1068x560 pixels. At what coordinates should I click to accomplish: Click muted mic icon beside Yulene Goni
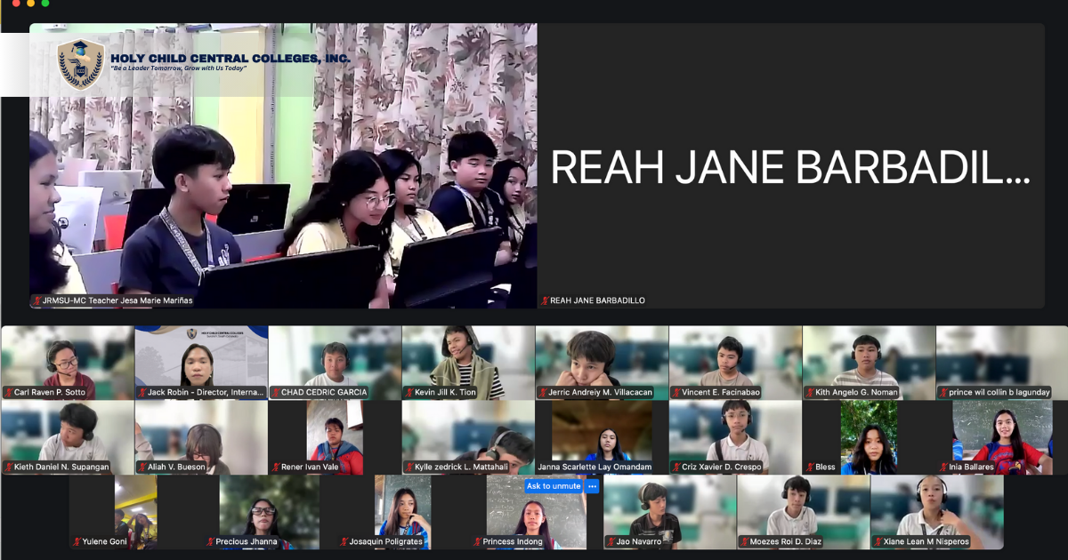click(77, 541)
